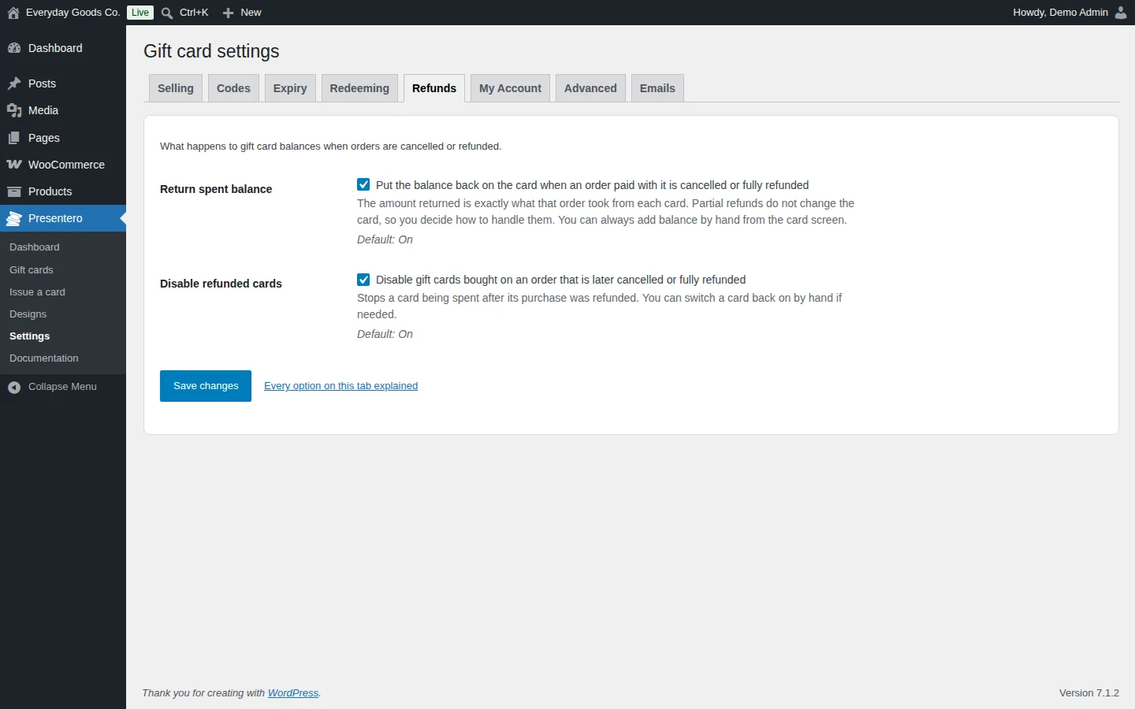Viewport: 1135px width, 709px height.
Task: Click the Products archive icon in sidebar
Action: click(x=14, y=191)
